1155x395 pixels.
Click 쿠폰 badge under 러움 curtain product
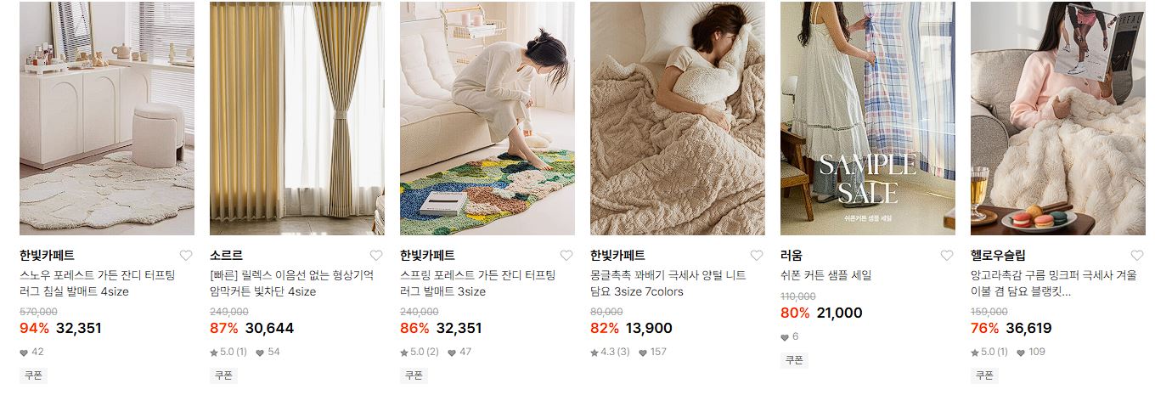pyautogui.click(x=794, y=360)
